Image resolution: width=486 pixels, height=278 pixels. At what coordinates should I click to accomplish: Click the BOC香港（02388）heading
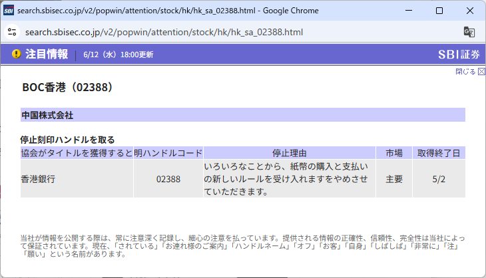coord(67,87)
